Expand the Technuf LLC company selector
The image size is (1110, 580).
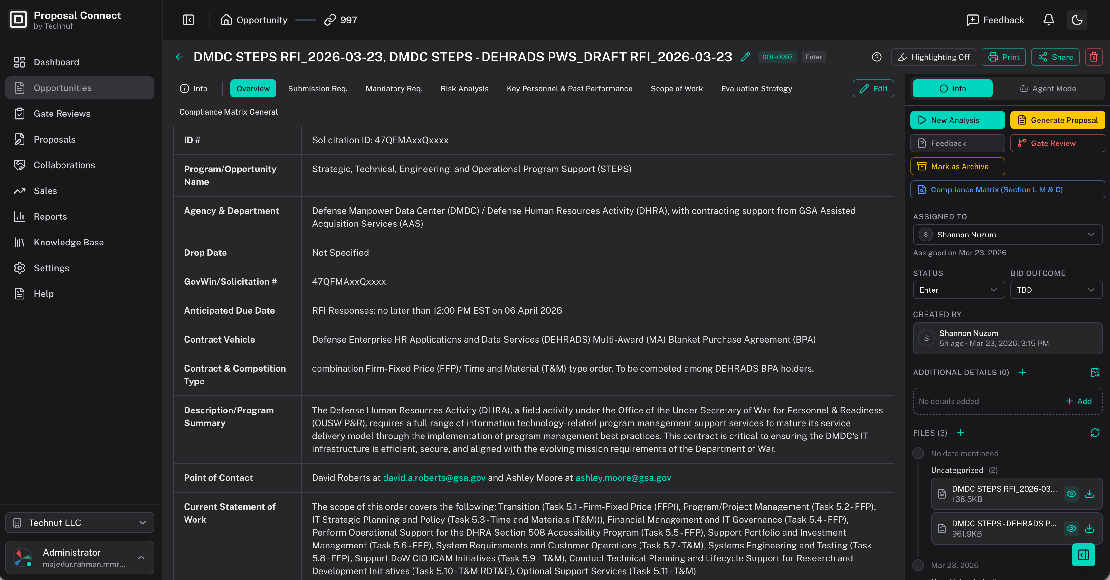coord(80,523)
